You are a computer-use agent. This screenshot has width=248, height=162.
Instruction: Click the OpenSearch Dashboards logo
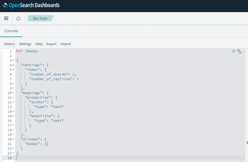(x=31, y=5)
